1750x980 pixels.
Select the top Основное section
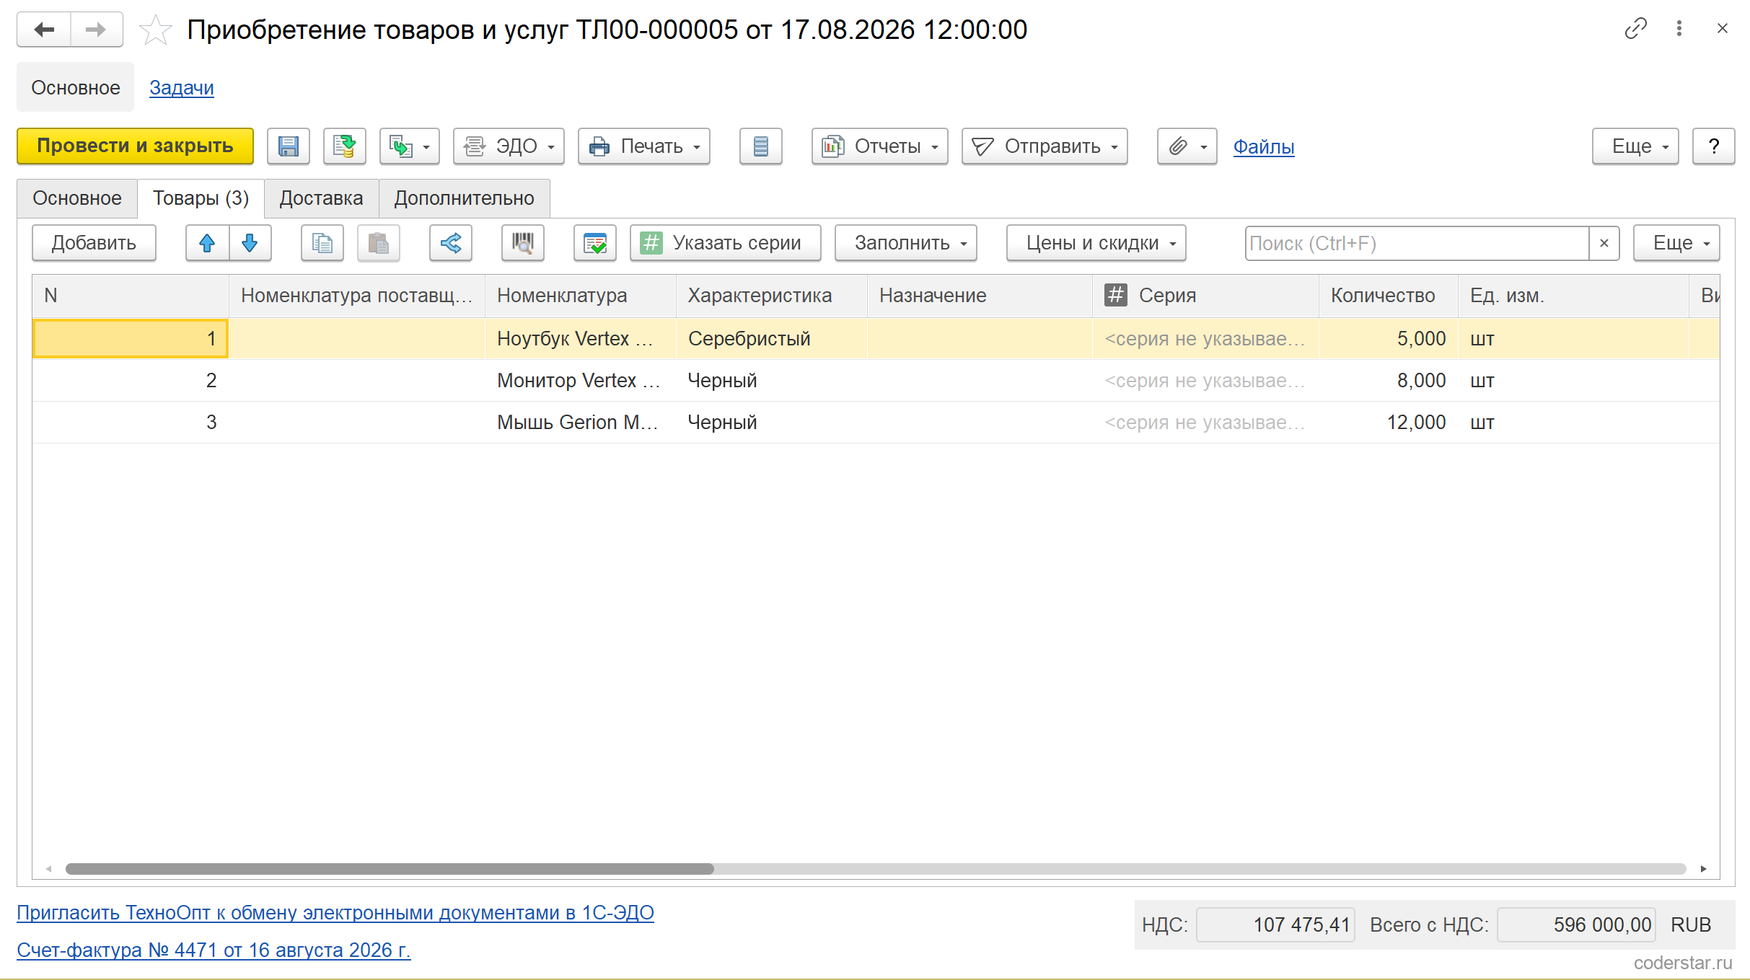click(76, 88)
